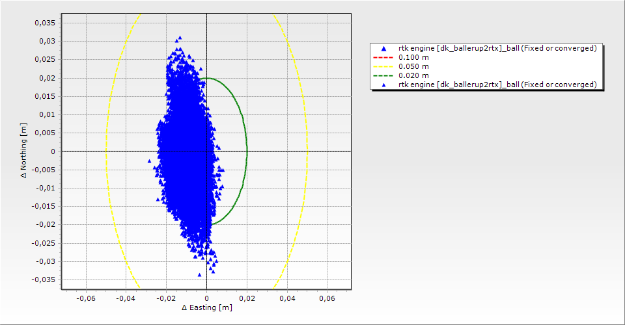The height and width of the screenshot is (325, 625).
Task: Click the 0,03 northing axis tick label
Action: tap(47, 41)
